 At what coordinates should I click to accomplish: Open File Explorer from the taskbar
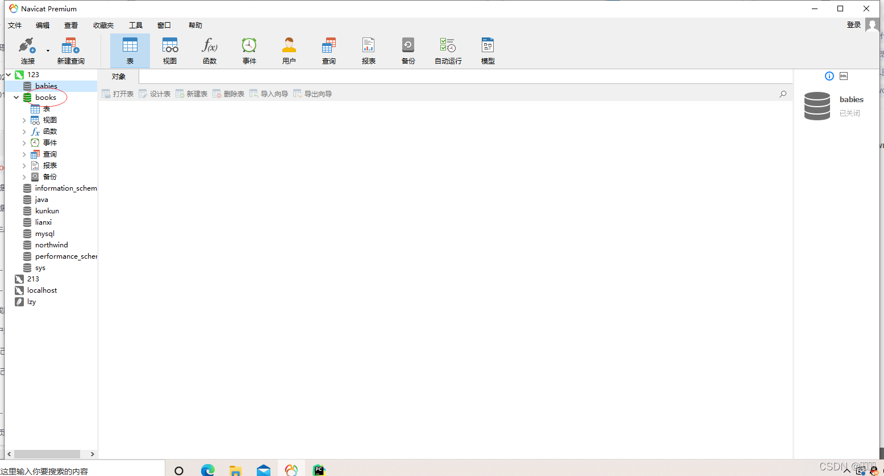[x=235, y=470]
